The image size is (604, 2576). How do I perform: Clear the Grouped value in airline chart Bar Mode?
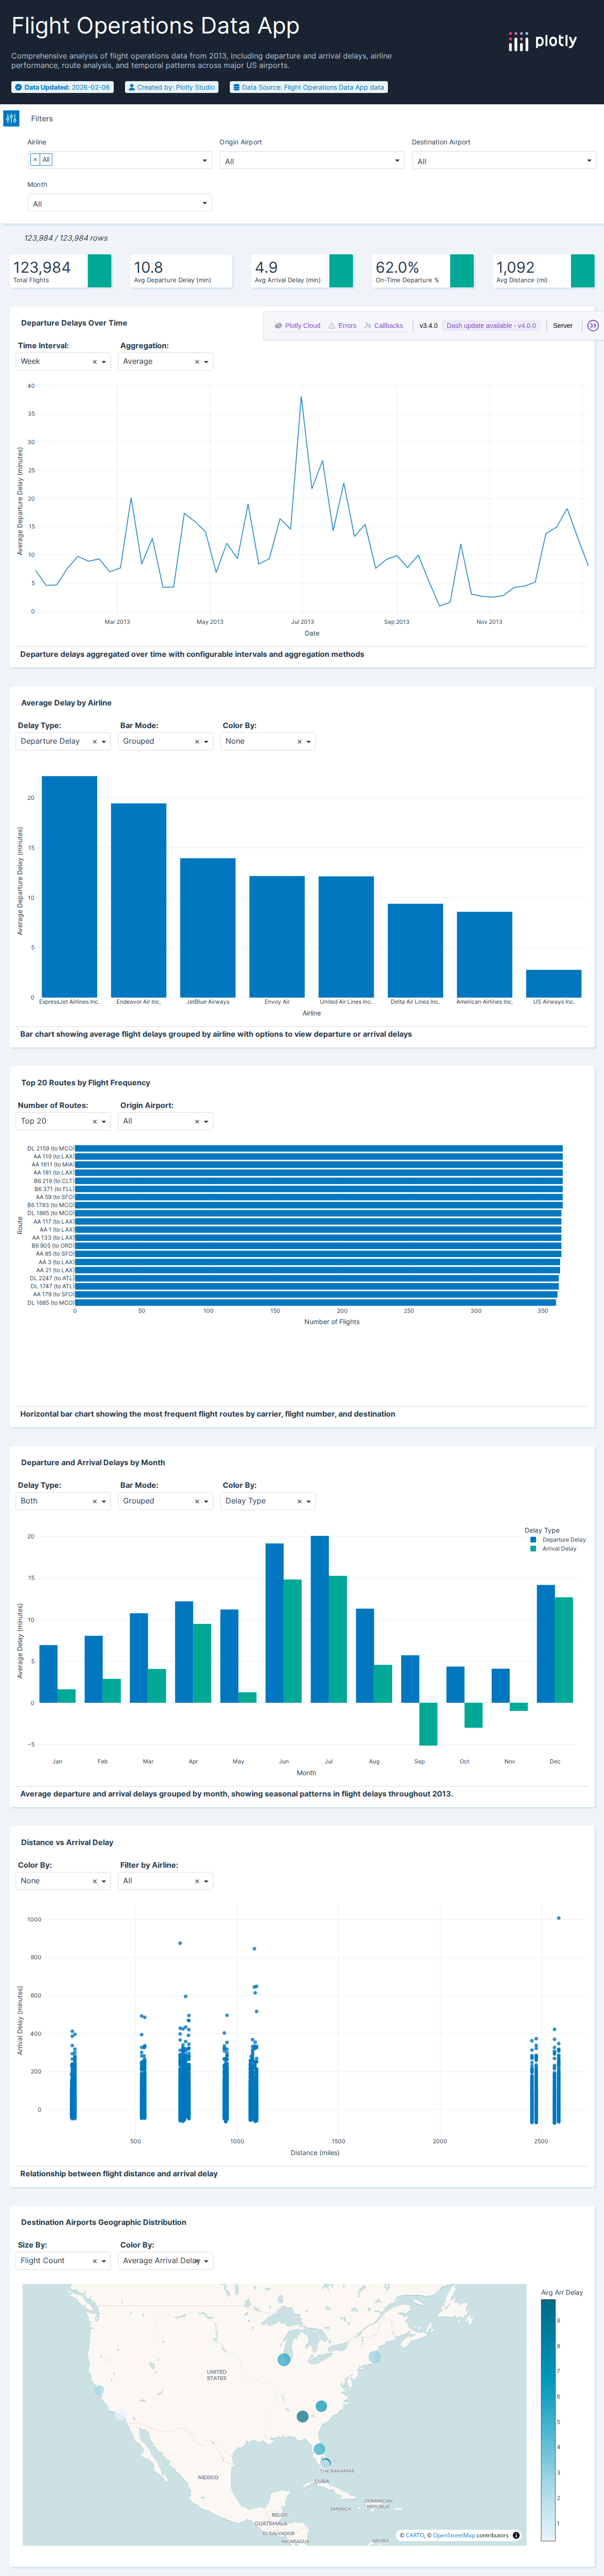(197, 742)
